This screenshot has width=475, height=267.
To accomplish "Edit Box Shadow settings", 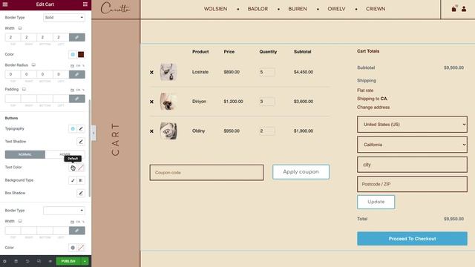I will click(x=81, y=193).
